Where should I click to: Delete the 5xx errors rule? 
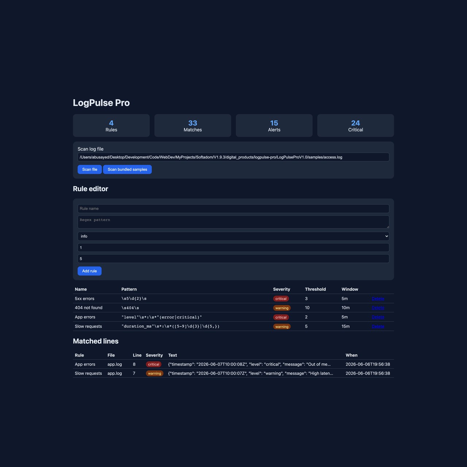click(378, 299)
